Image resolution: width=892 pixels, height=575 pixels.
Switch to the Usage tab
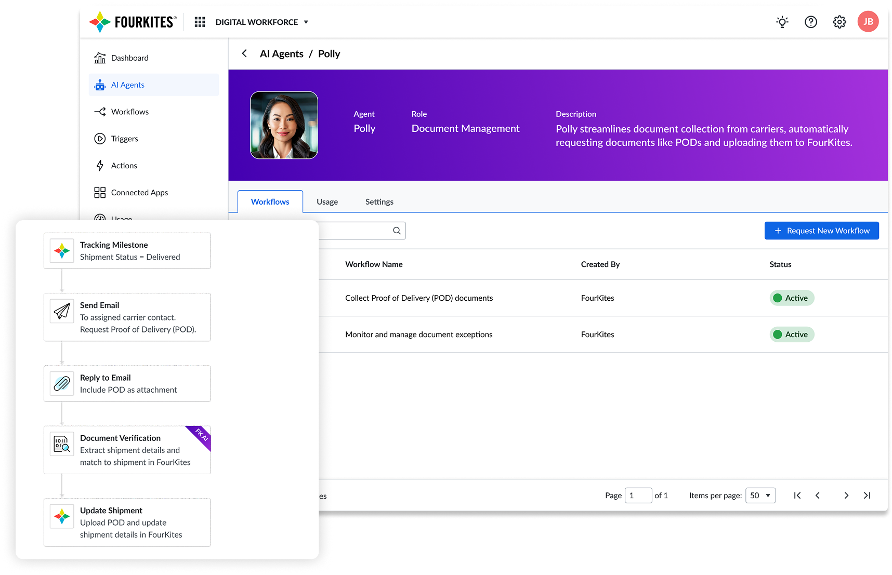(327, 202)
